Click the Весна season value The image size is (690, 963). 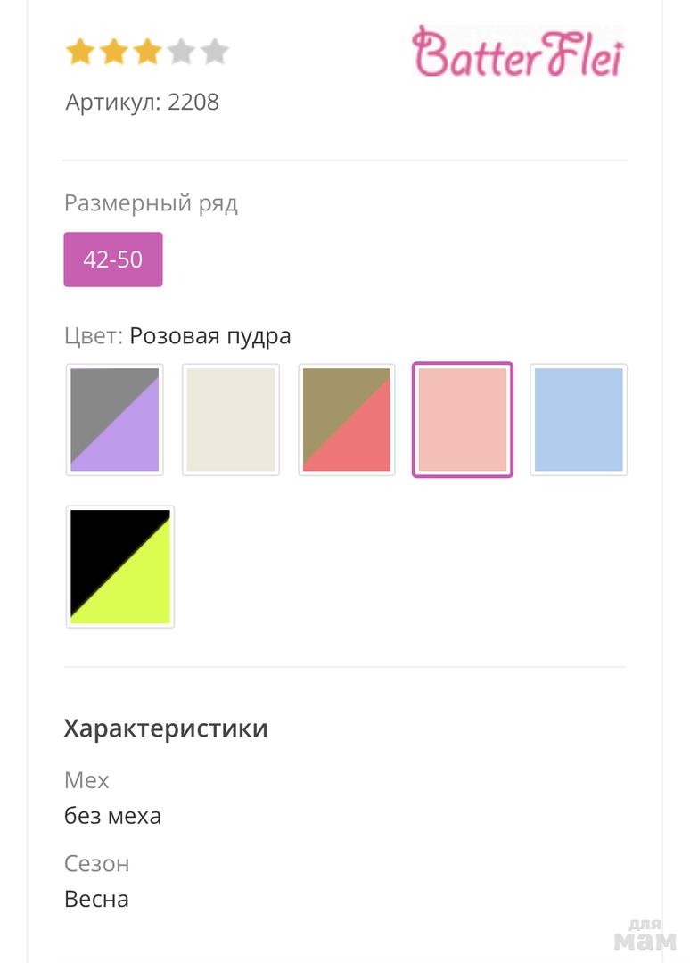click(96, 898)
